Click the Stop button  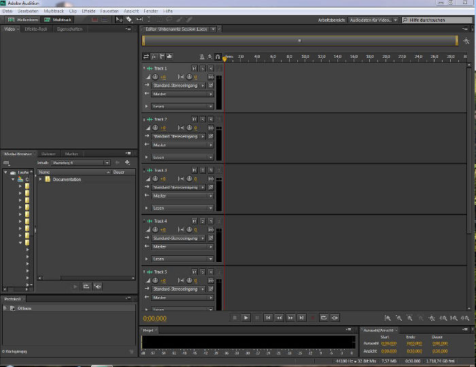pos(235,318)
